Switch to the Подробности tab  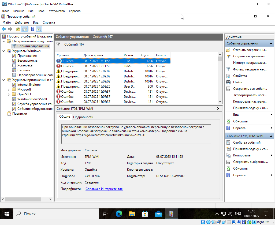pyautogui.click(x=83, y=117)
